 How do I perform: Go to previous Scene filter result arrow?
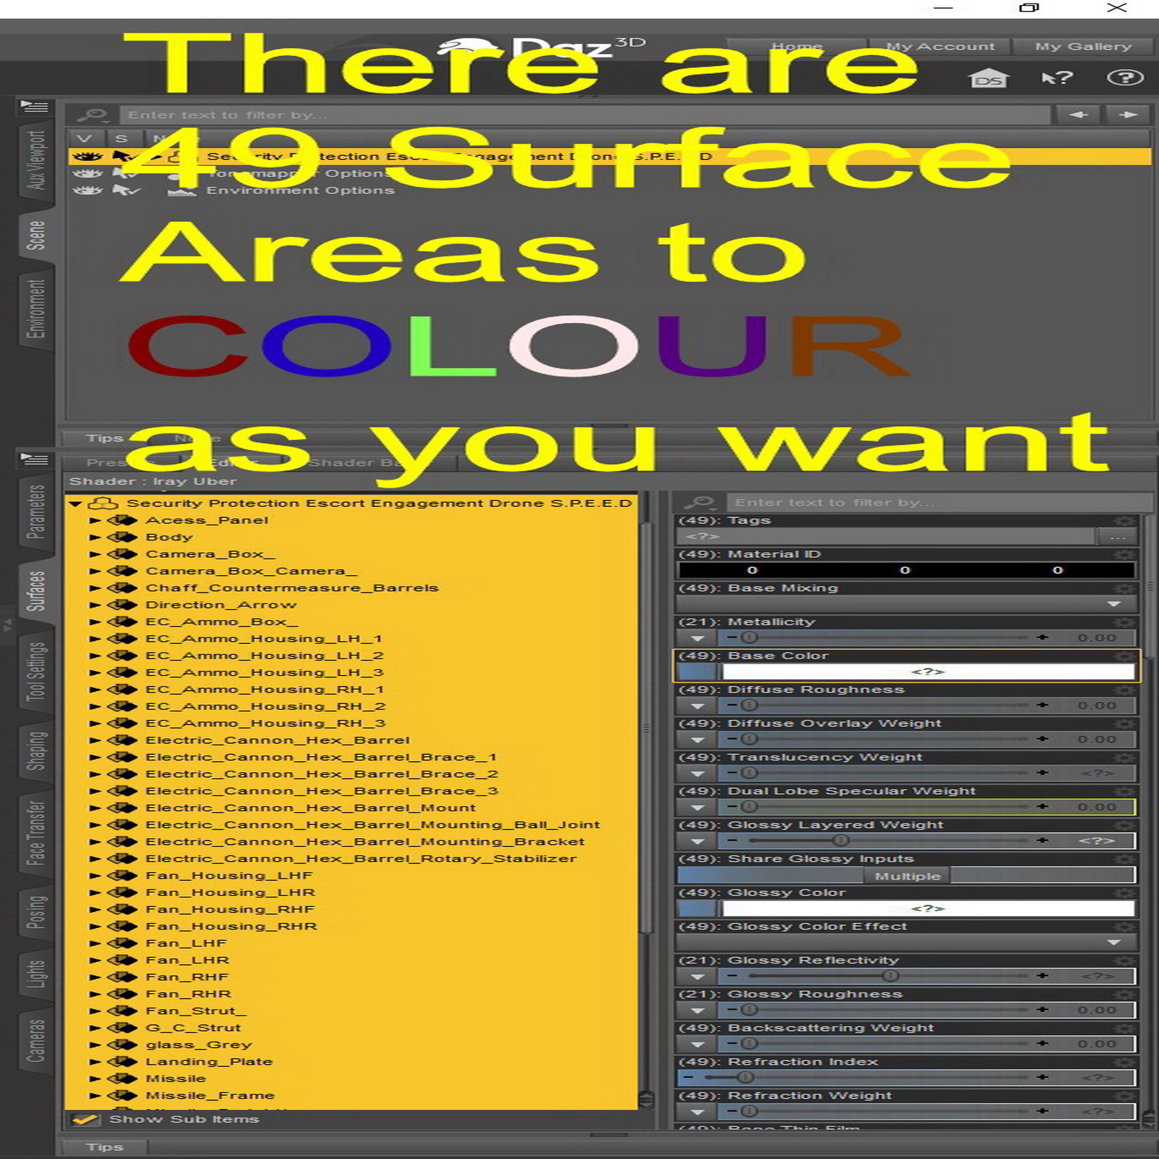(x=1079, y=115)
